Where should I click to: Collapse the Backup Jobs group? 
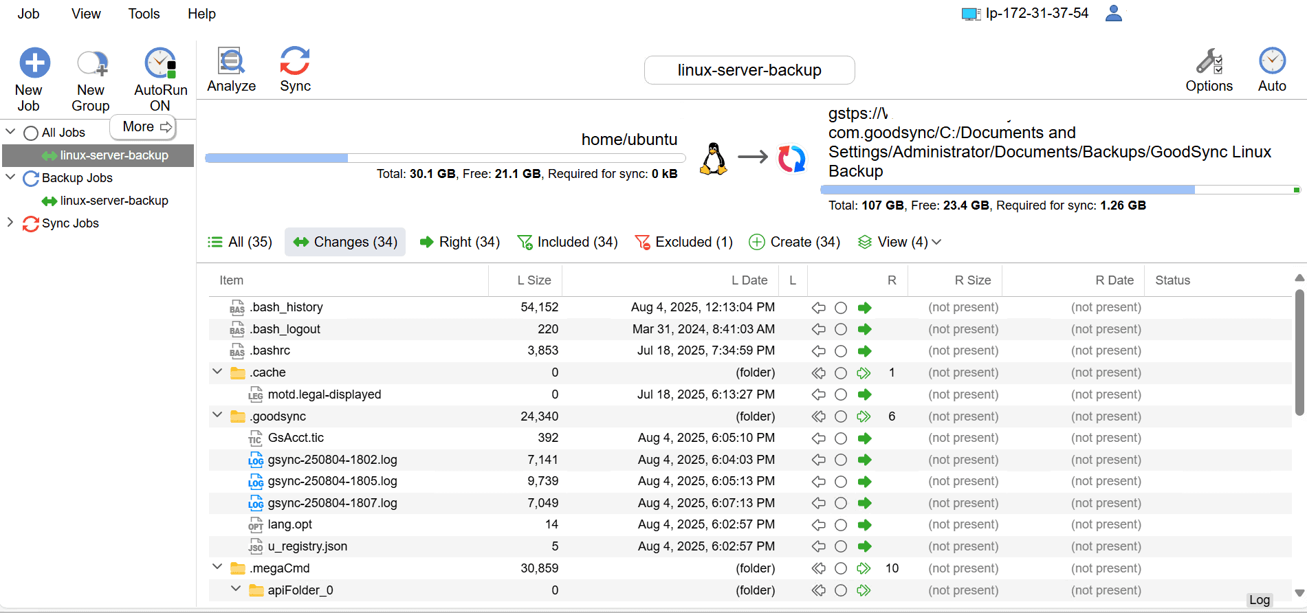tap(10, 177)
